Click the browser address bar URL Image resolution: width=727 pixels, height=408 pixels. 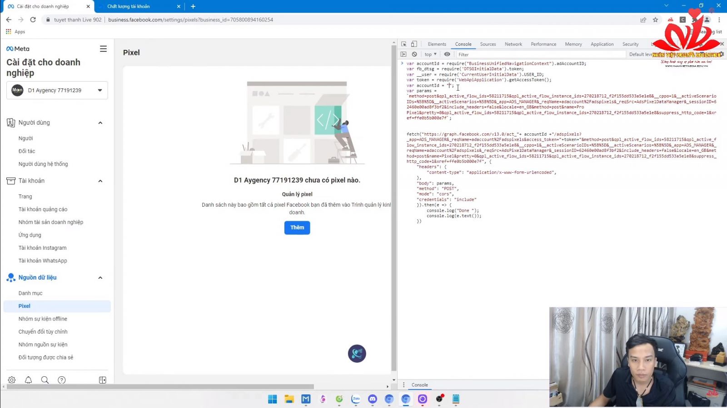click(x=191, y=19)
